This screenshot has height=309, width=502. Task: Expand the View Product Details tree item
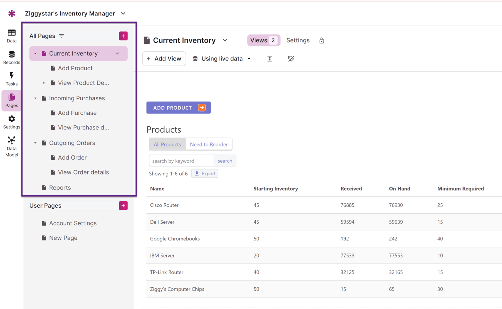tap(44, 83)
